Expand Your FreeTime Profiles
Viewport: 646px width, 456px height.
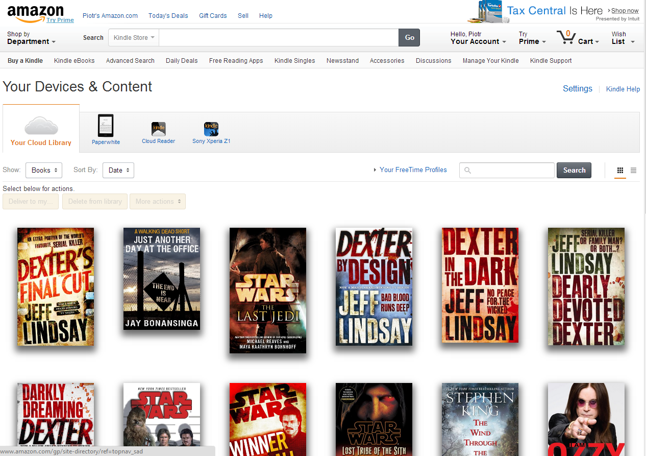pos(410,170)
